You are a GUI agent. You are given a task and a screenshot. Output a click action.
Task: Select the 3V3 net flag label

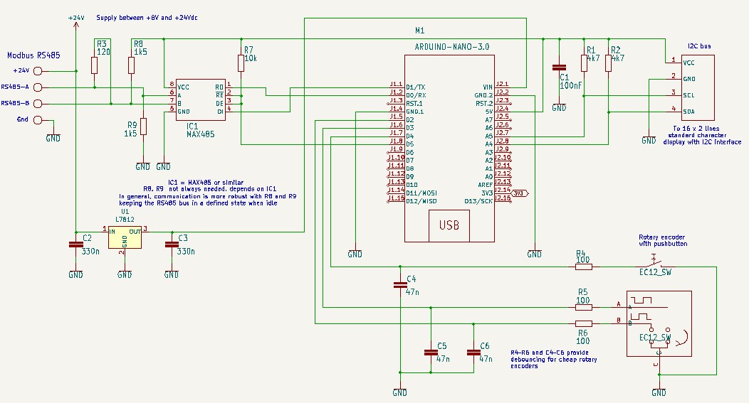(x=520, y=193)
